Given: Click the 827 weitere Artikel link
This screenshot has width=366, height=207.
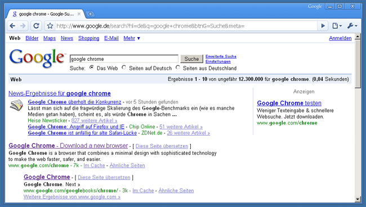Looking at the screenshot, I should pos(94,120).
